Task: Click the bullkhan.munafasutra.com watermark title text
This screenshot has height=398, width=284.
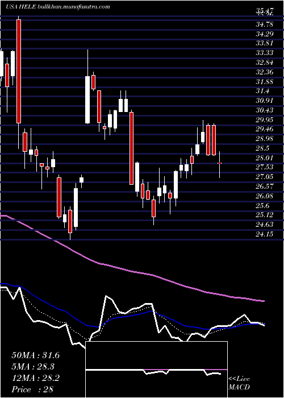Action: click(73, 7)
